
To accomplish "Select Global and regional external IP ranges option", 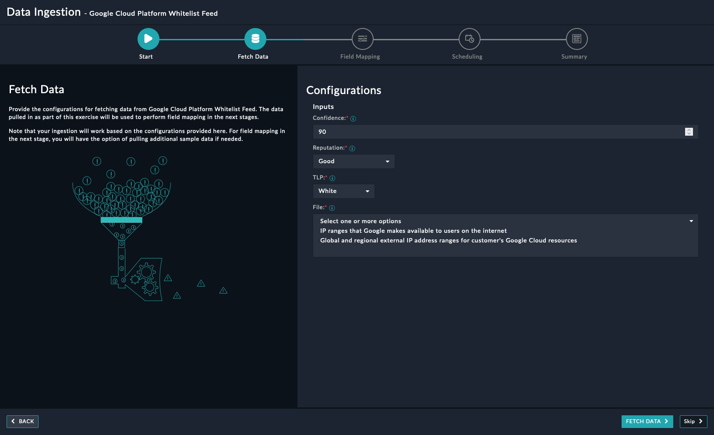I will click(448, 241).
